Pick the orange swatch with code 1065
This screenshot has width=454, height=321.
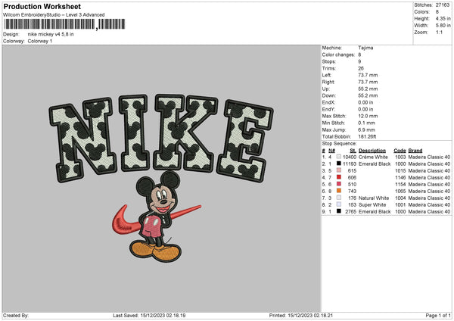338,191
